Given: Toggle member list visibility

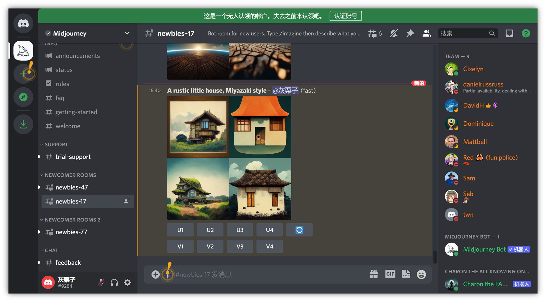Looking at the screenshot, I should (x=426, y=33).
